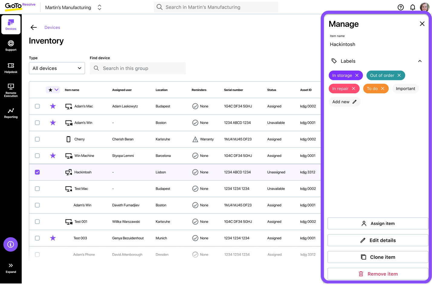Click the Search in this group field
This screenshot has width=432, height=285.
click(137, 68)
